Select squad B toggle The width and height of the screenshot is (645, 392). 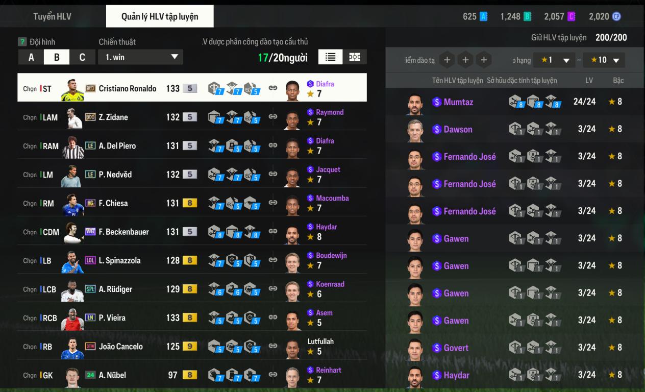click(x=57, y=57)
